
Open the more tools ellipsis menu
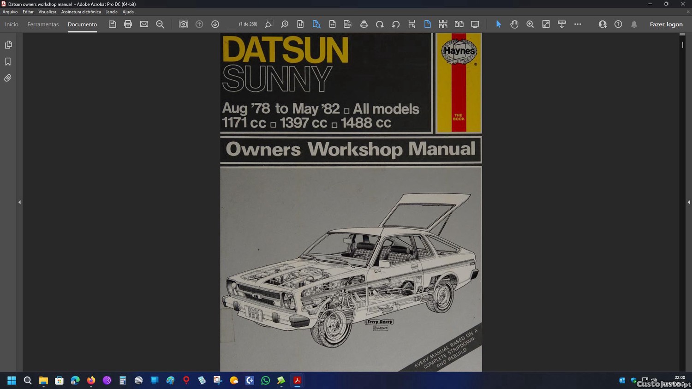(x=578, y=24)
